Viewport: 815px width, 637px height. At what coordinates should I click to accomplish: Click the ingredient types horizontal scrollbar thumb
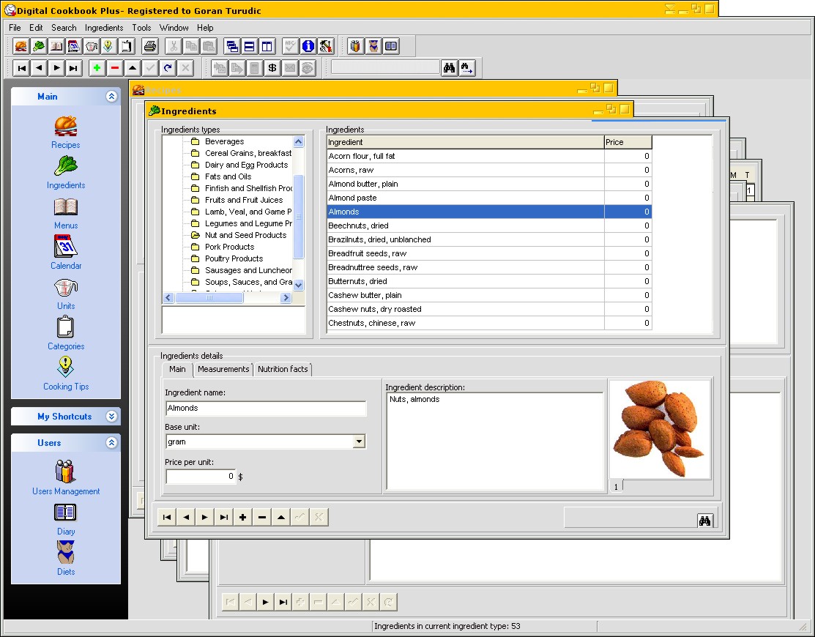click(x=209, y=298)
